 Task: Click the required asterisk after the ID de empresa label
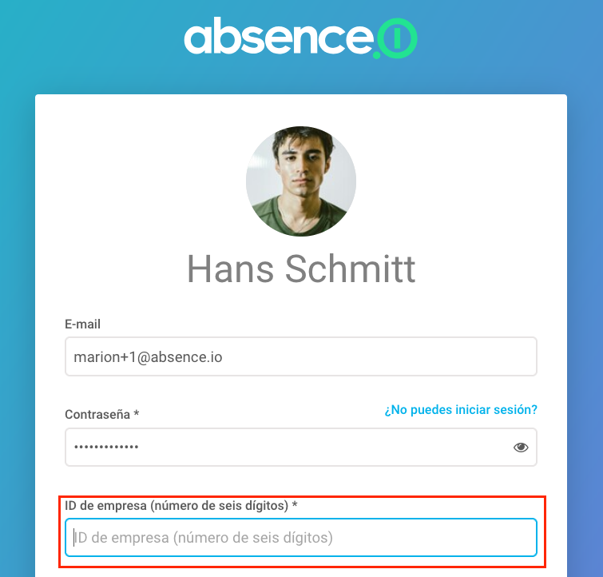coord(295,504)
